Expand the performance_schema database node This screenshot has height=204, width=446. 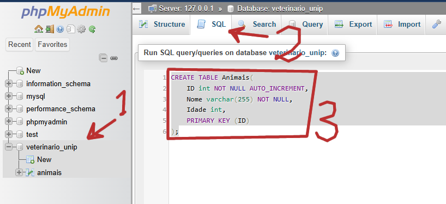(9, 109)
